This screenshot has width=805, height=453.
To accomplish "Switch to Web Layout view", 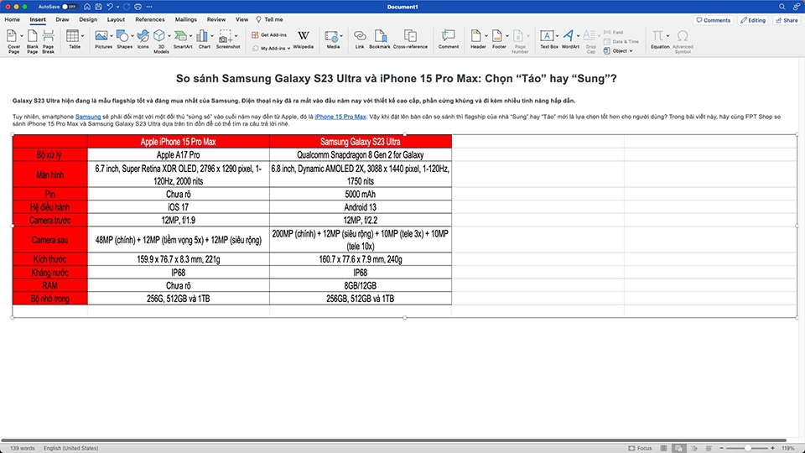I will [x=678, y=448].
